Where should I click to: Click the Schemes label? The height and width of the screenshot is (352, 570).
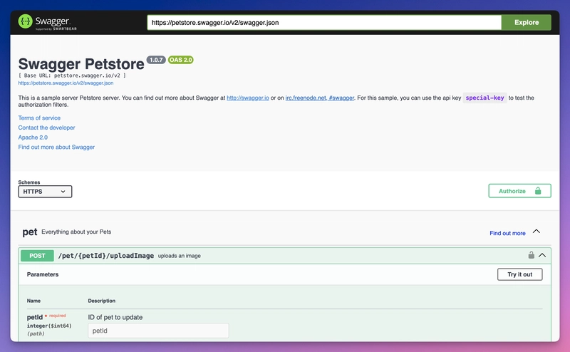[x=29, y=182]
